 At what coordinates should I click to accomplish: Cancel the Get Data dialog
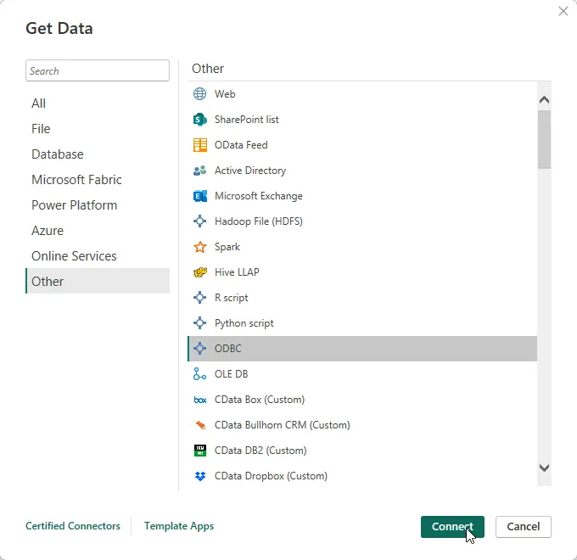(523, 527)
